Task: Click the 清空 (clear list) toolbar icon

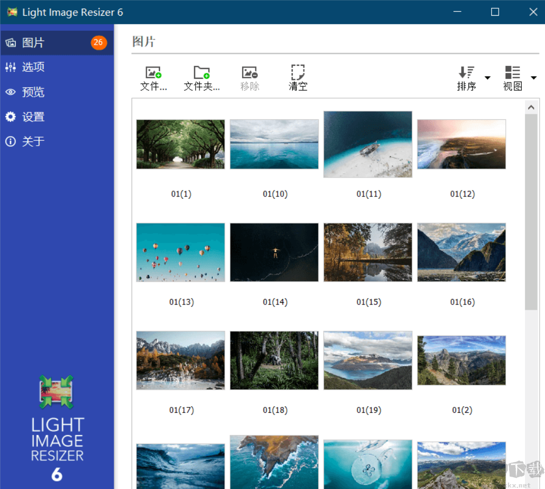Action: pyautogui.click(x=297, y=76)
